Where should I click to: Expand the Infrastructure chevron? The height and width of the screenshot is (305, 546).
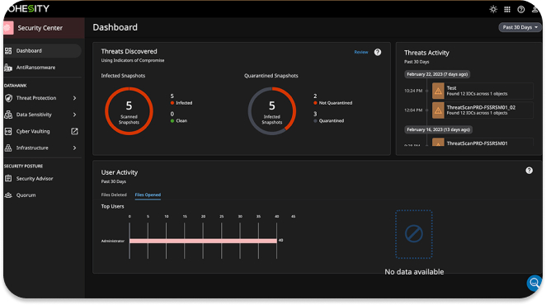(74, 148)
